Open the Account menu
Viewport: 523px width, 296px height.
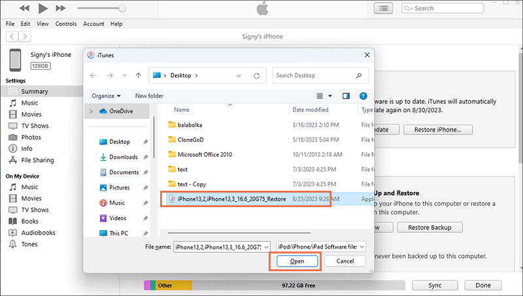(93, 24)
